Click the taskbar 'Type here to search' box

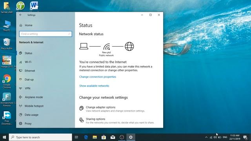coord(40,137)
